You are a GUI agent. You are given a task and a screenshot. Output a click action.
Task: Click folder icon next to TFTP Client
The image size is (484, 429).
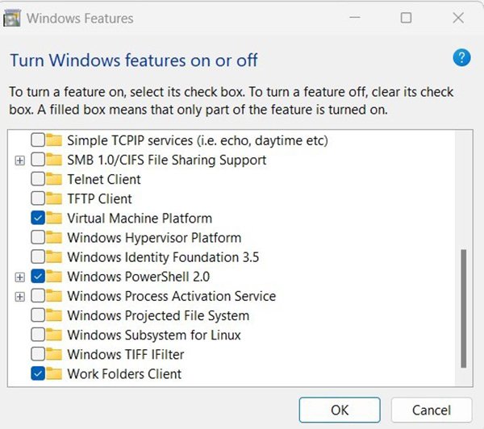tap(54, 199)
